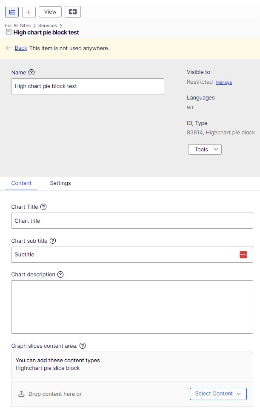The height and width of the screenshot is (412, 260).
Task: Open the Select Content dropdown
Action: click(x=218, y=394)
